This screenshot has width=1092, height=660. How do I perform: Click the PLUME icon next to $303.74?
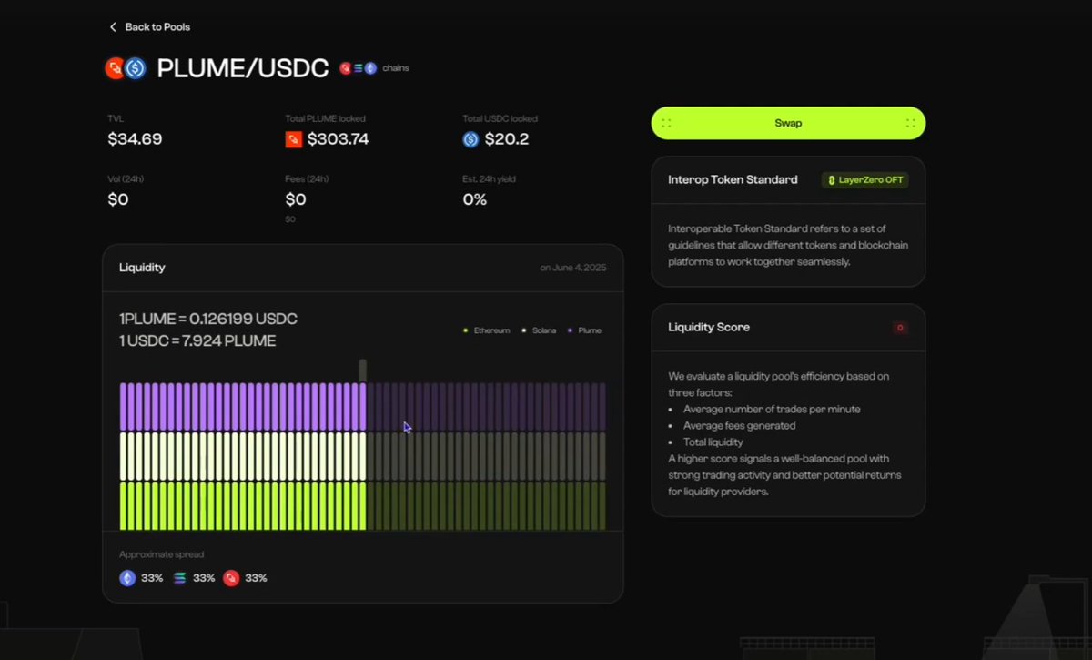294,139
